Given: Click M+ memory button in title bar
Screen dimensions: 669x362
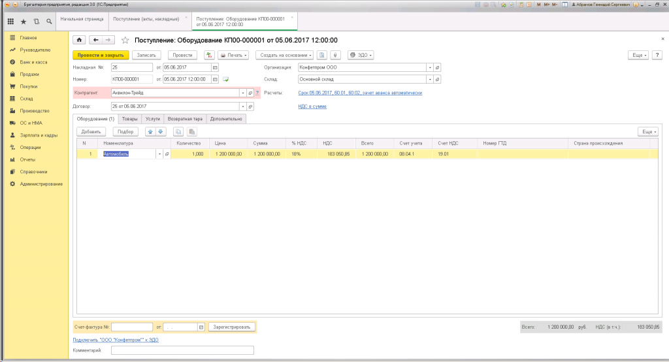Looking at the screenshot, I should (x=547, y=5).
